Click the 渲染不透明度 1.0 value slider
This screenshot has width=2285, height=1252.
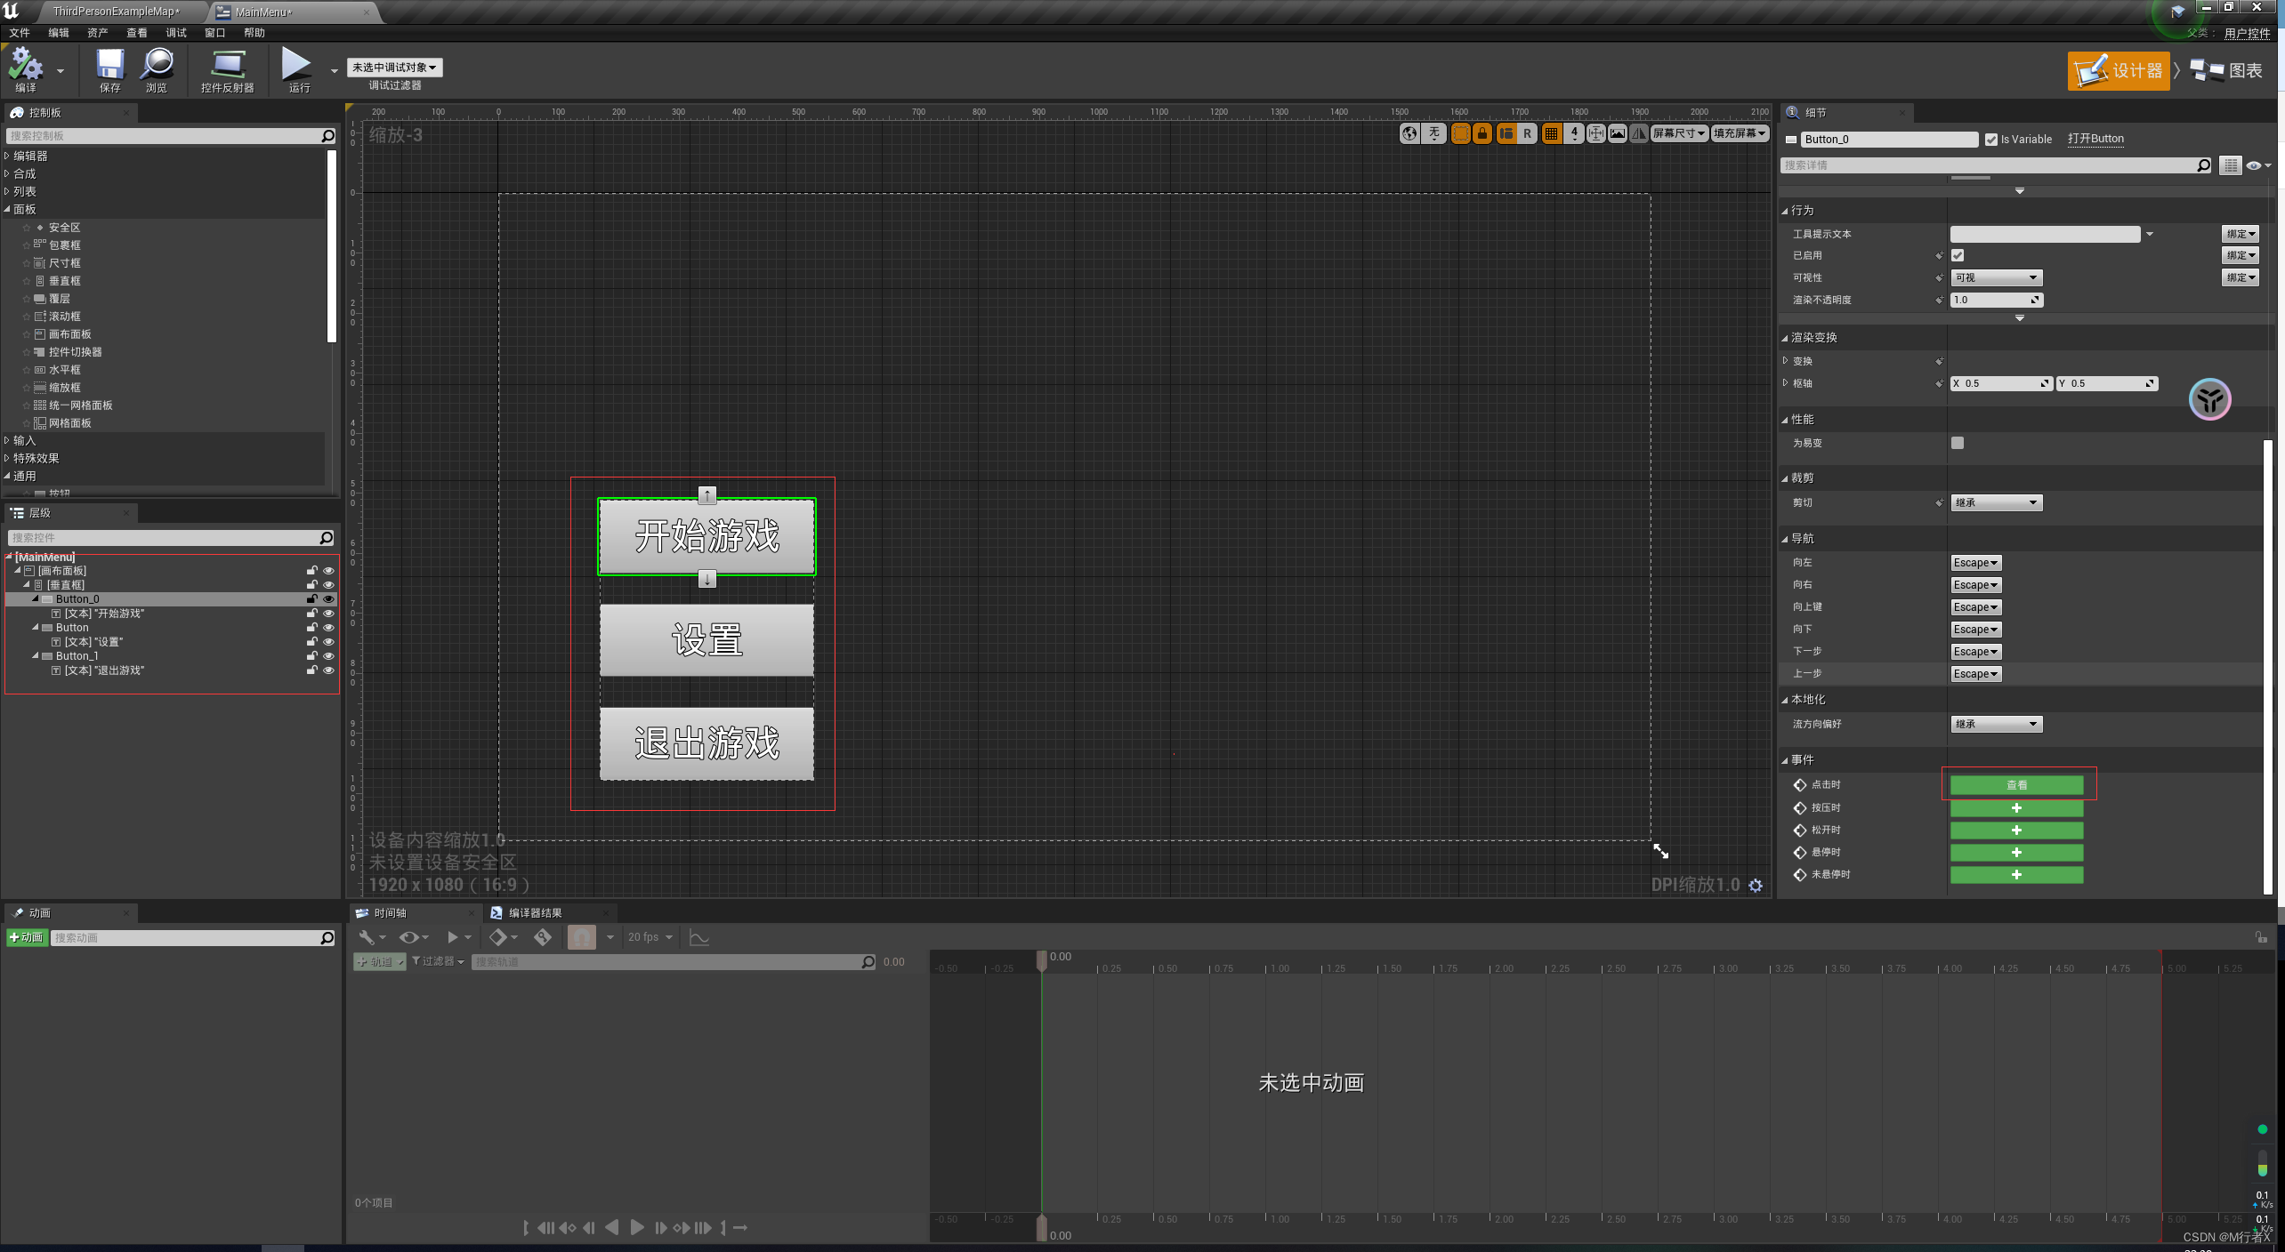[1996, 300]
